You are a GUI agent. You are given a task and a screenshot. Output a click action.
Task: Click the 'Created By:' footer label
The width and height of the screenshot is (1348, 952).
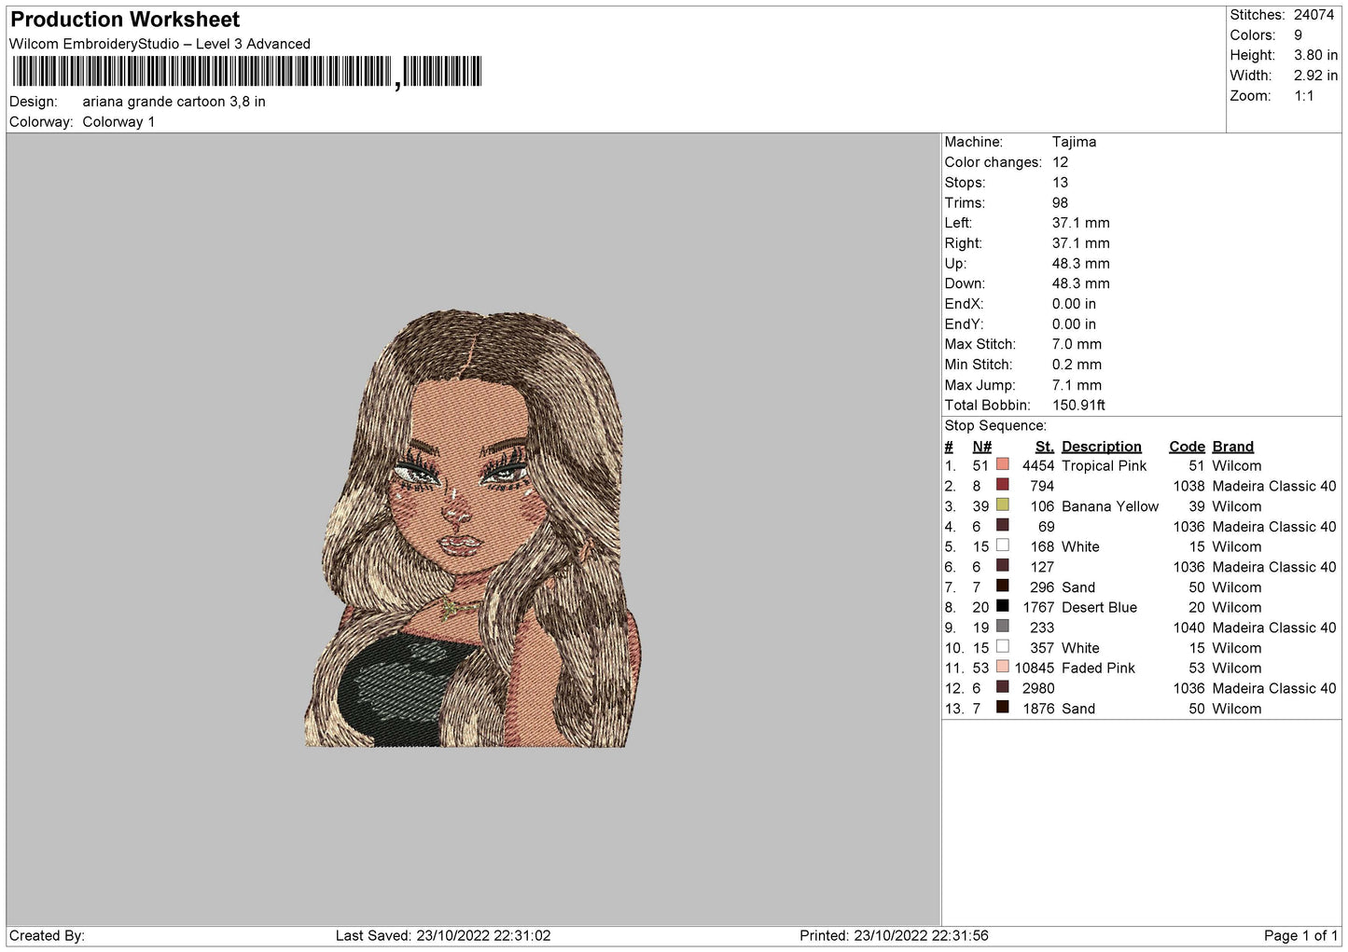click(47, 935)
